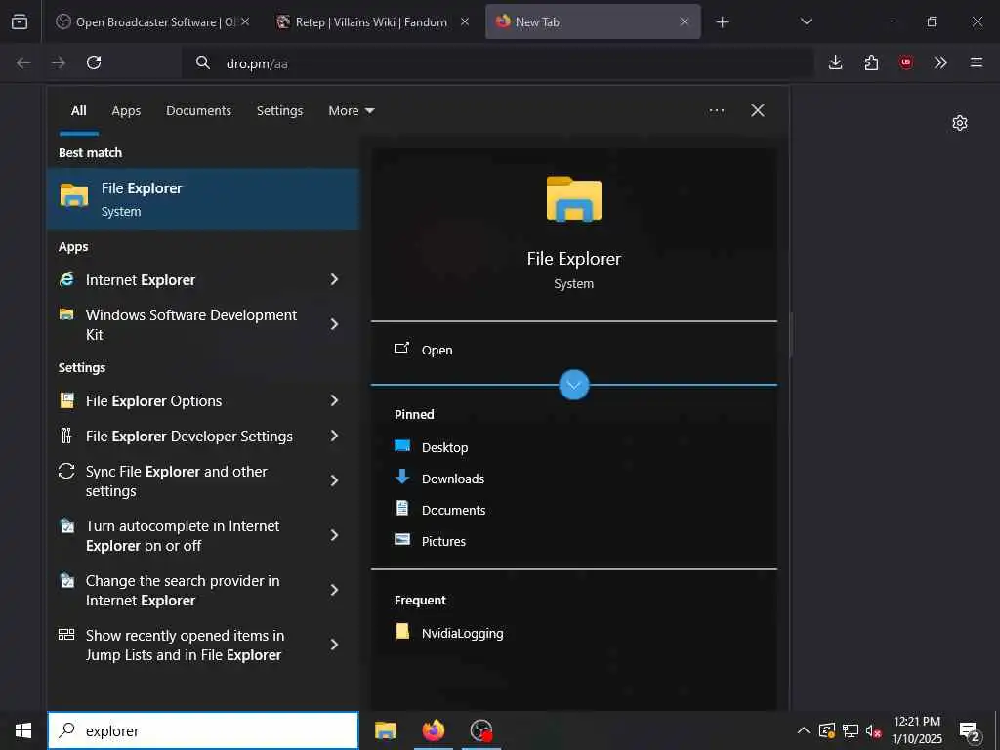
Task: Open File Explorer best match result
Action: click(203, 199)
